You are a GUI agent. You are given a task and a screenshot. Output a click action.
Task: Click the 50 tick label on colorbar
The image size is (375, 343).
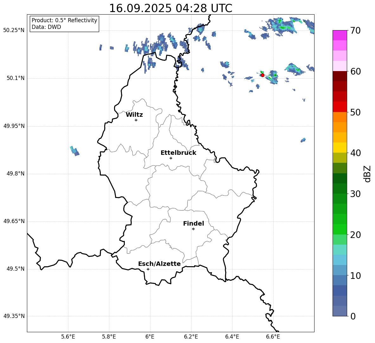coord(355,112)
